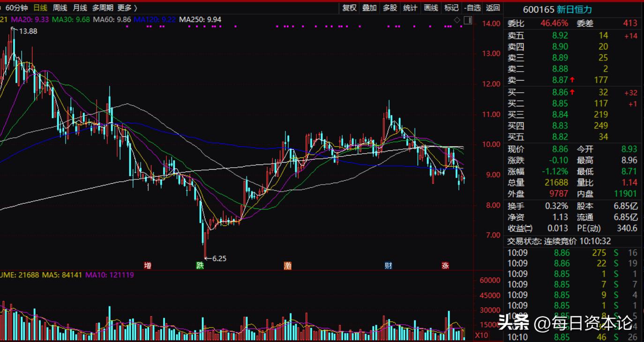Viewport: 644px width, 342px height.
Task: Open the 多周期 multi-period selector
Action: pos(102,7)
